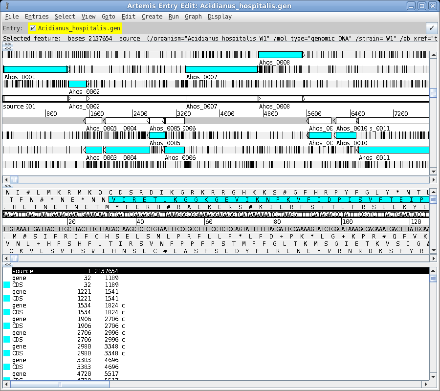The width and height of the screenshot is (440, 391).
Task: Select the cyan Ahos_0002 CDS block
Action: [x=77, y=84]
